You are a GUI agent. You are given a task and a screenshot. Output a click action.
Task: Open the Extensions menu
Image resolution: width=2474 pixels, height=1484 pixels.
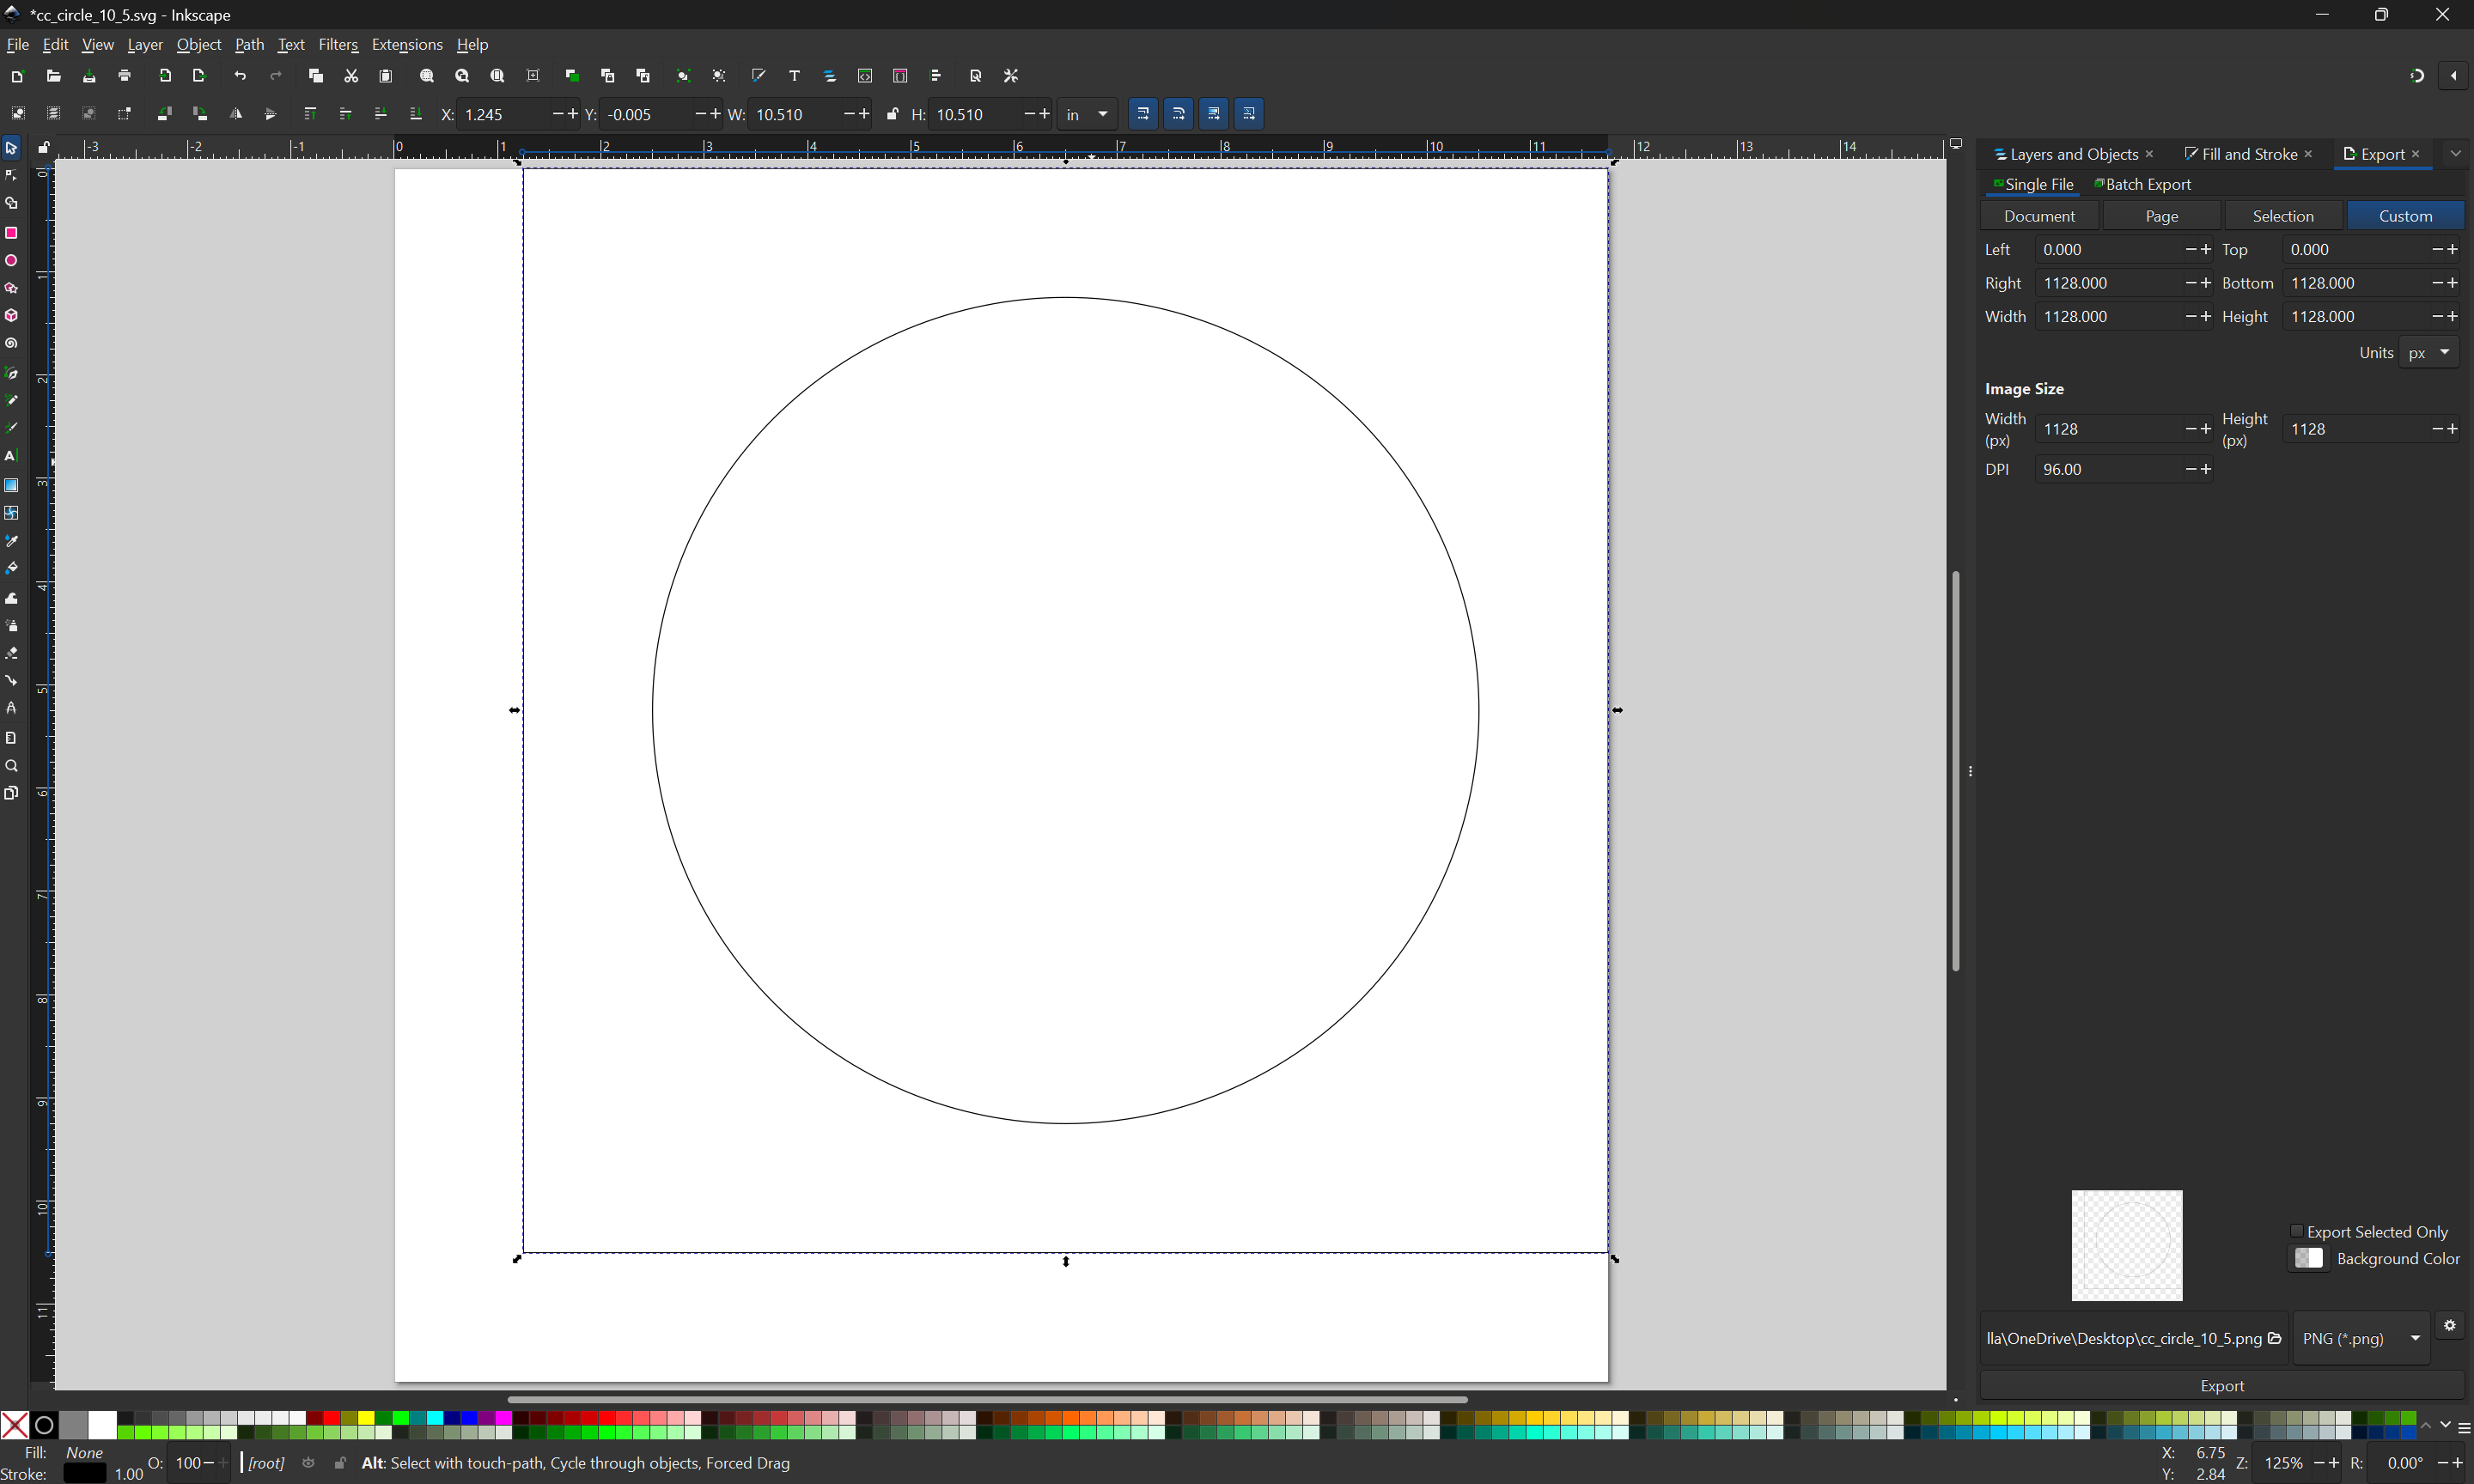tap(407, 45)
